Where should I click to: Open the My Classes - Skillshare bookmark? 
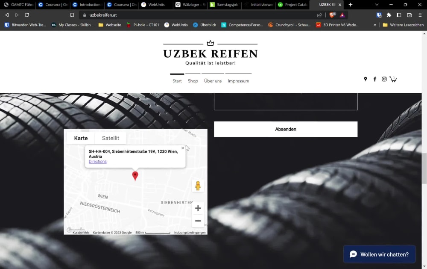point(73,25)
